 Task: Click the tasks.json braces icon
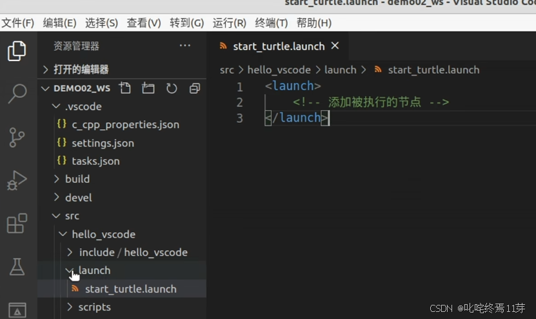[62, 160]
